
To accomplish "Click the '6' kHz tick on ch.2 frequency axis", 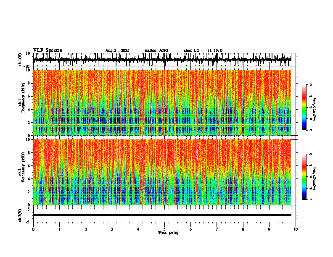I will tap(29, 166).
